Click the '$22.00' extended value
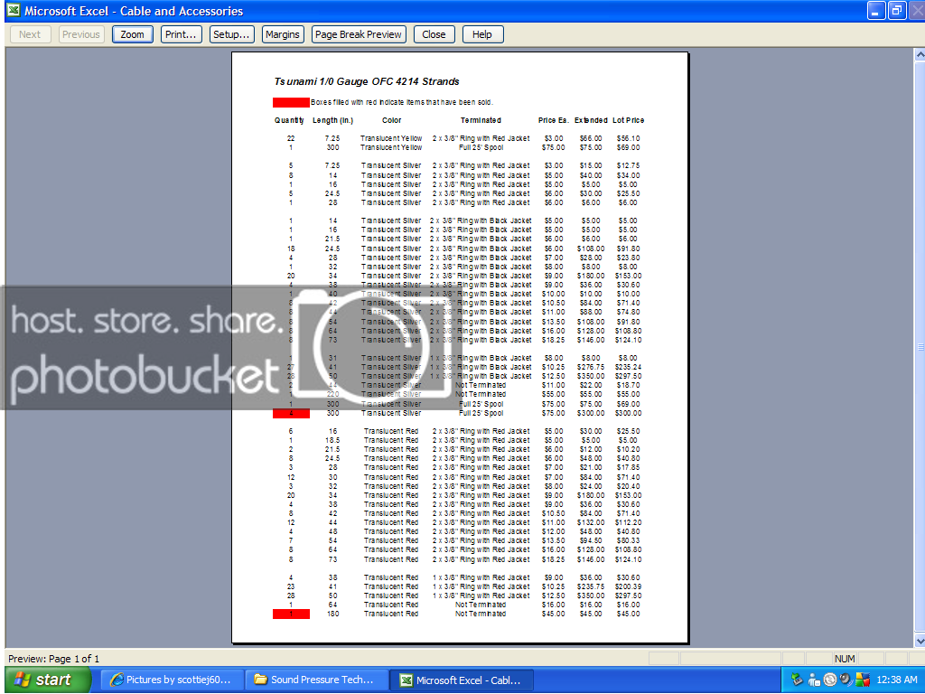The height and width of the screenshot is (694, 925). (591, 385)
